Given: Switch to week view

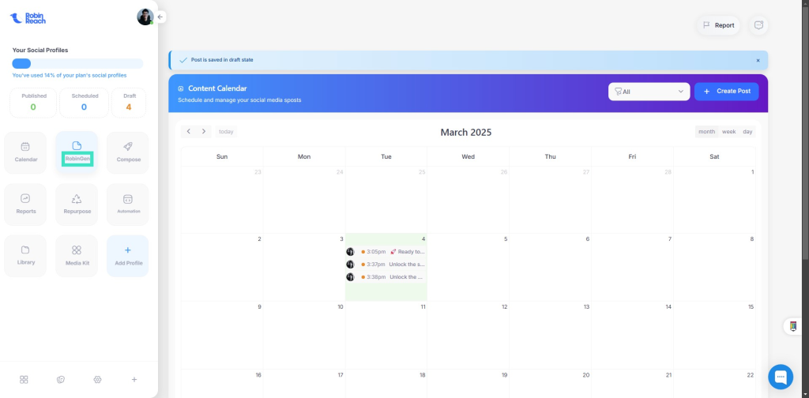Looking at the screenshot, I should pyautogui.click(x=728, y=131).
